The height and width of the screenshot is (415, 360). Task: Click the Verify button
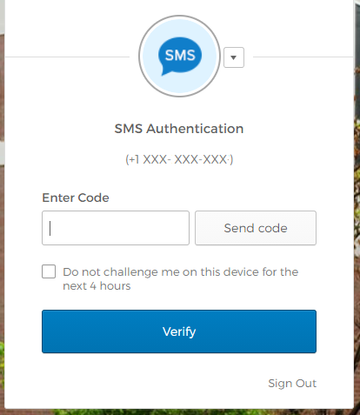point(179,331)
